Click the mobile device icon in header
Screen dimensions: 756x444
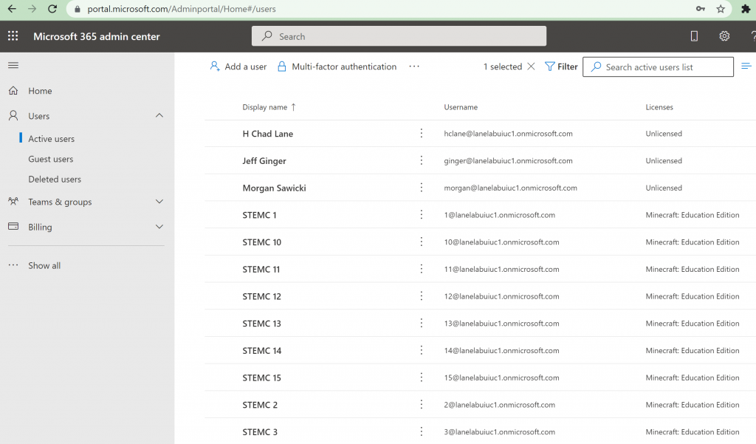pyautogui.click(x=694, y=36)
